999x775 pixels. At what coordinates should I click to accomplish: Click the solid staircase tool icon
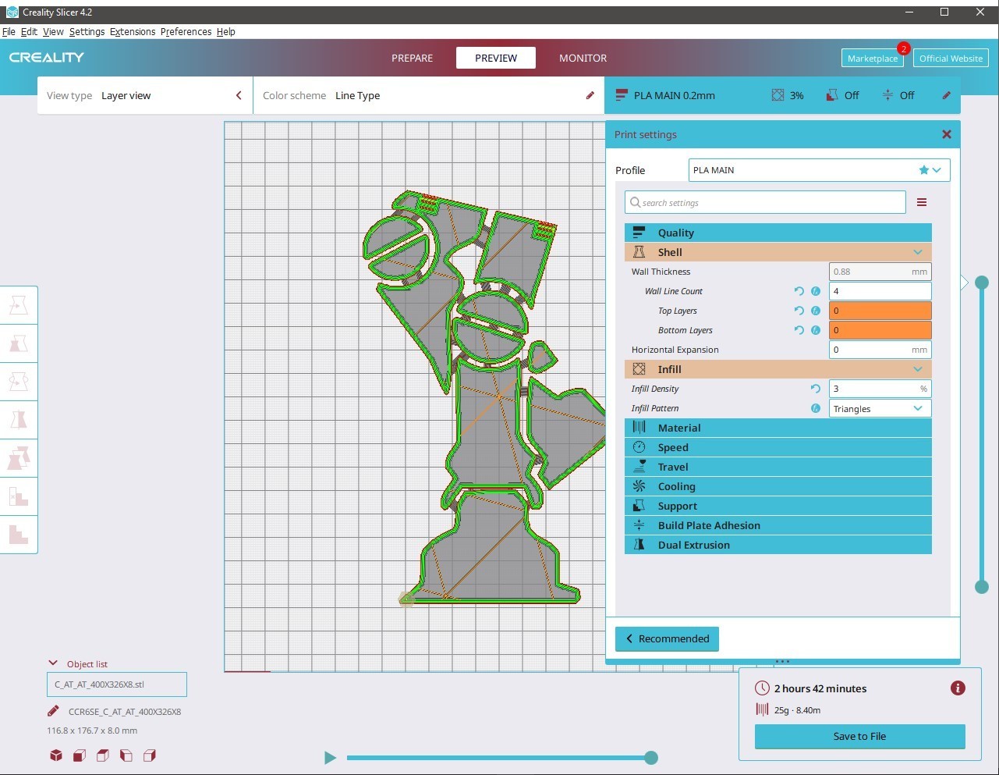pyautogui.click(x=19, y=535)
